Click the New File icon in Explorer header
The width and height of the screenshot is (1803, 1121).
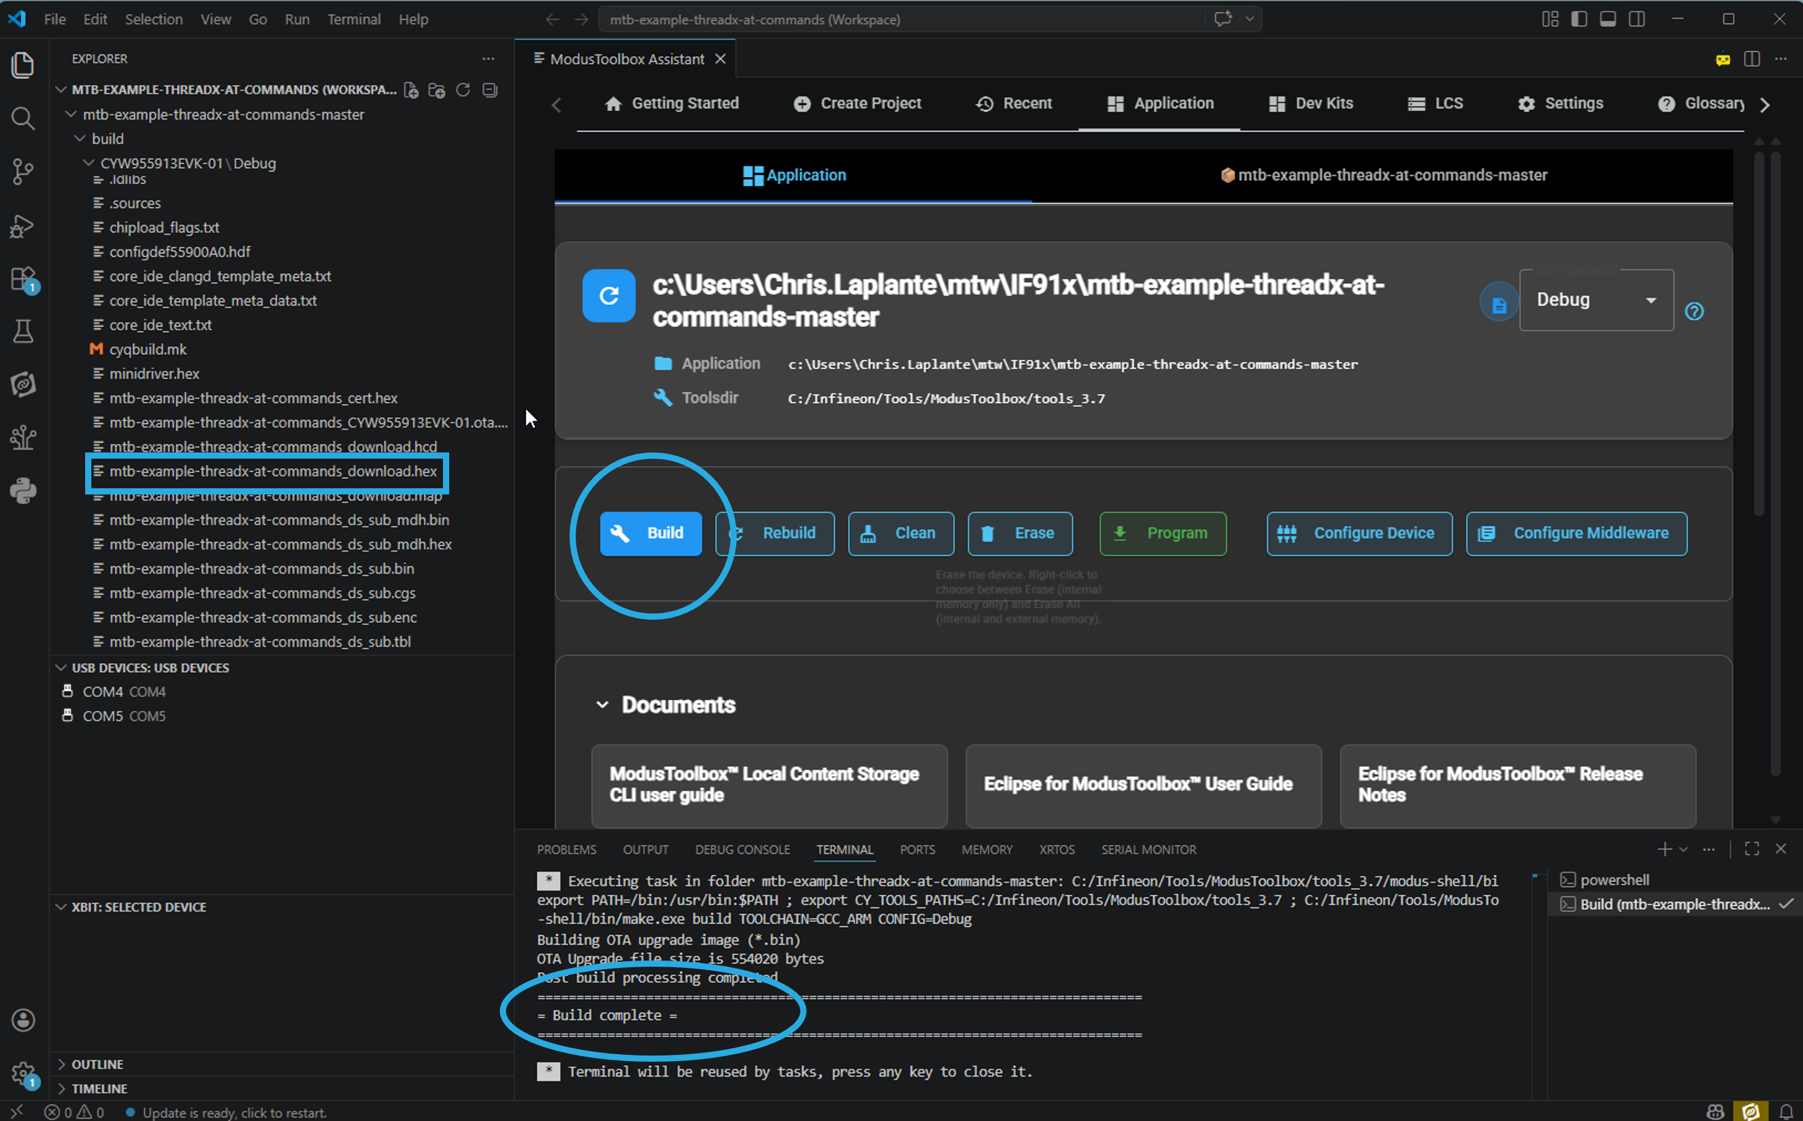(412, 90)
